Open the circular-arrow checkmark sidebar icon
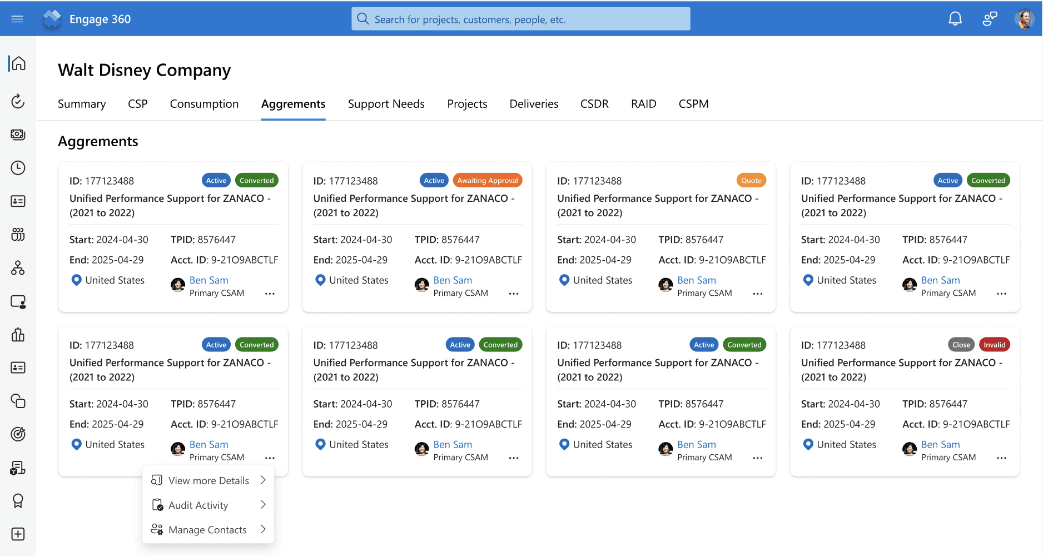This screenshot has height=556, width=1043. [18, 101]
